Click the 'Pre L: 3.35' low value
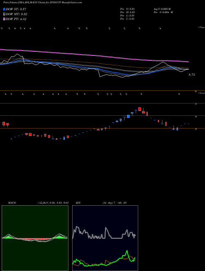Viewport: 205px width, 271px height. [128, 16]
